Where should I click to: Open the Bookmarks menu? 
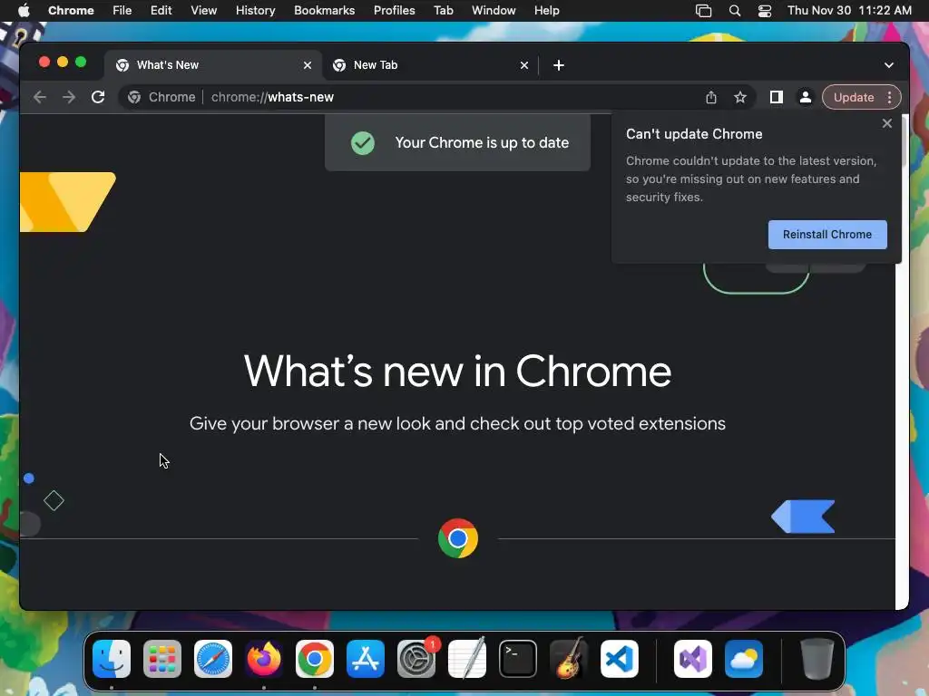324,10
